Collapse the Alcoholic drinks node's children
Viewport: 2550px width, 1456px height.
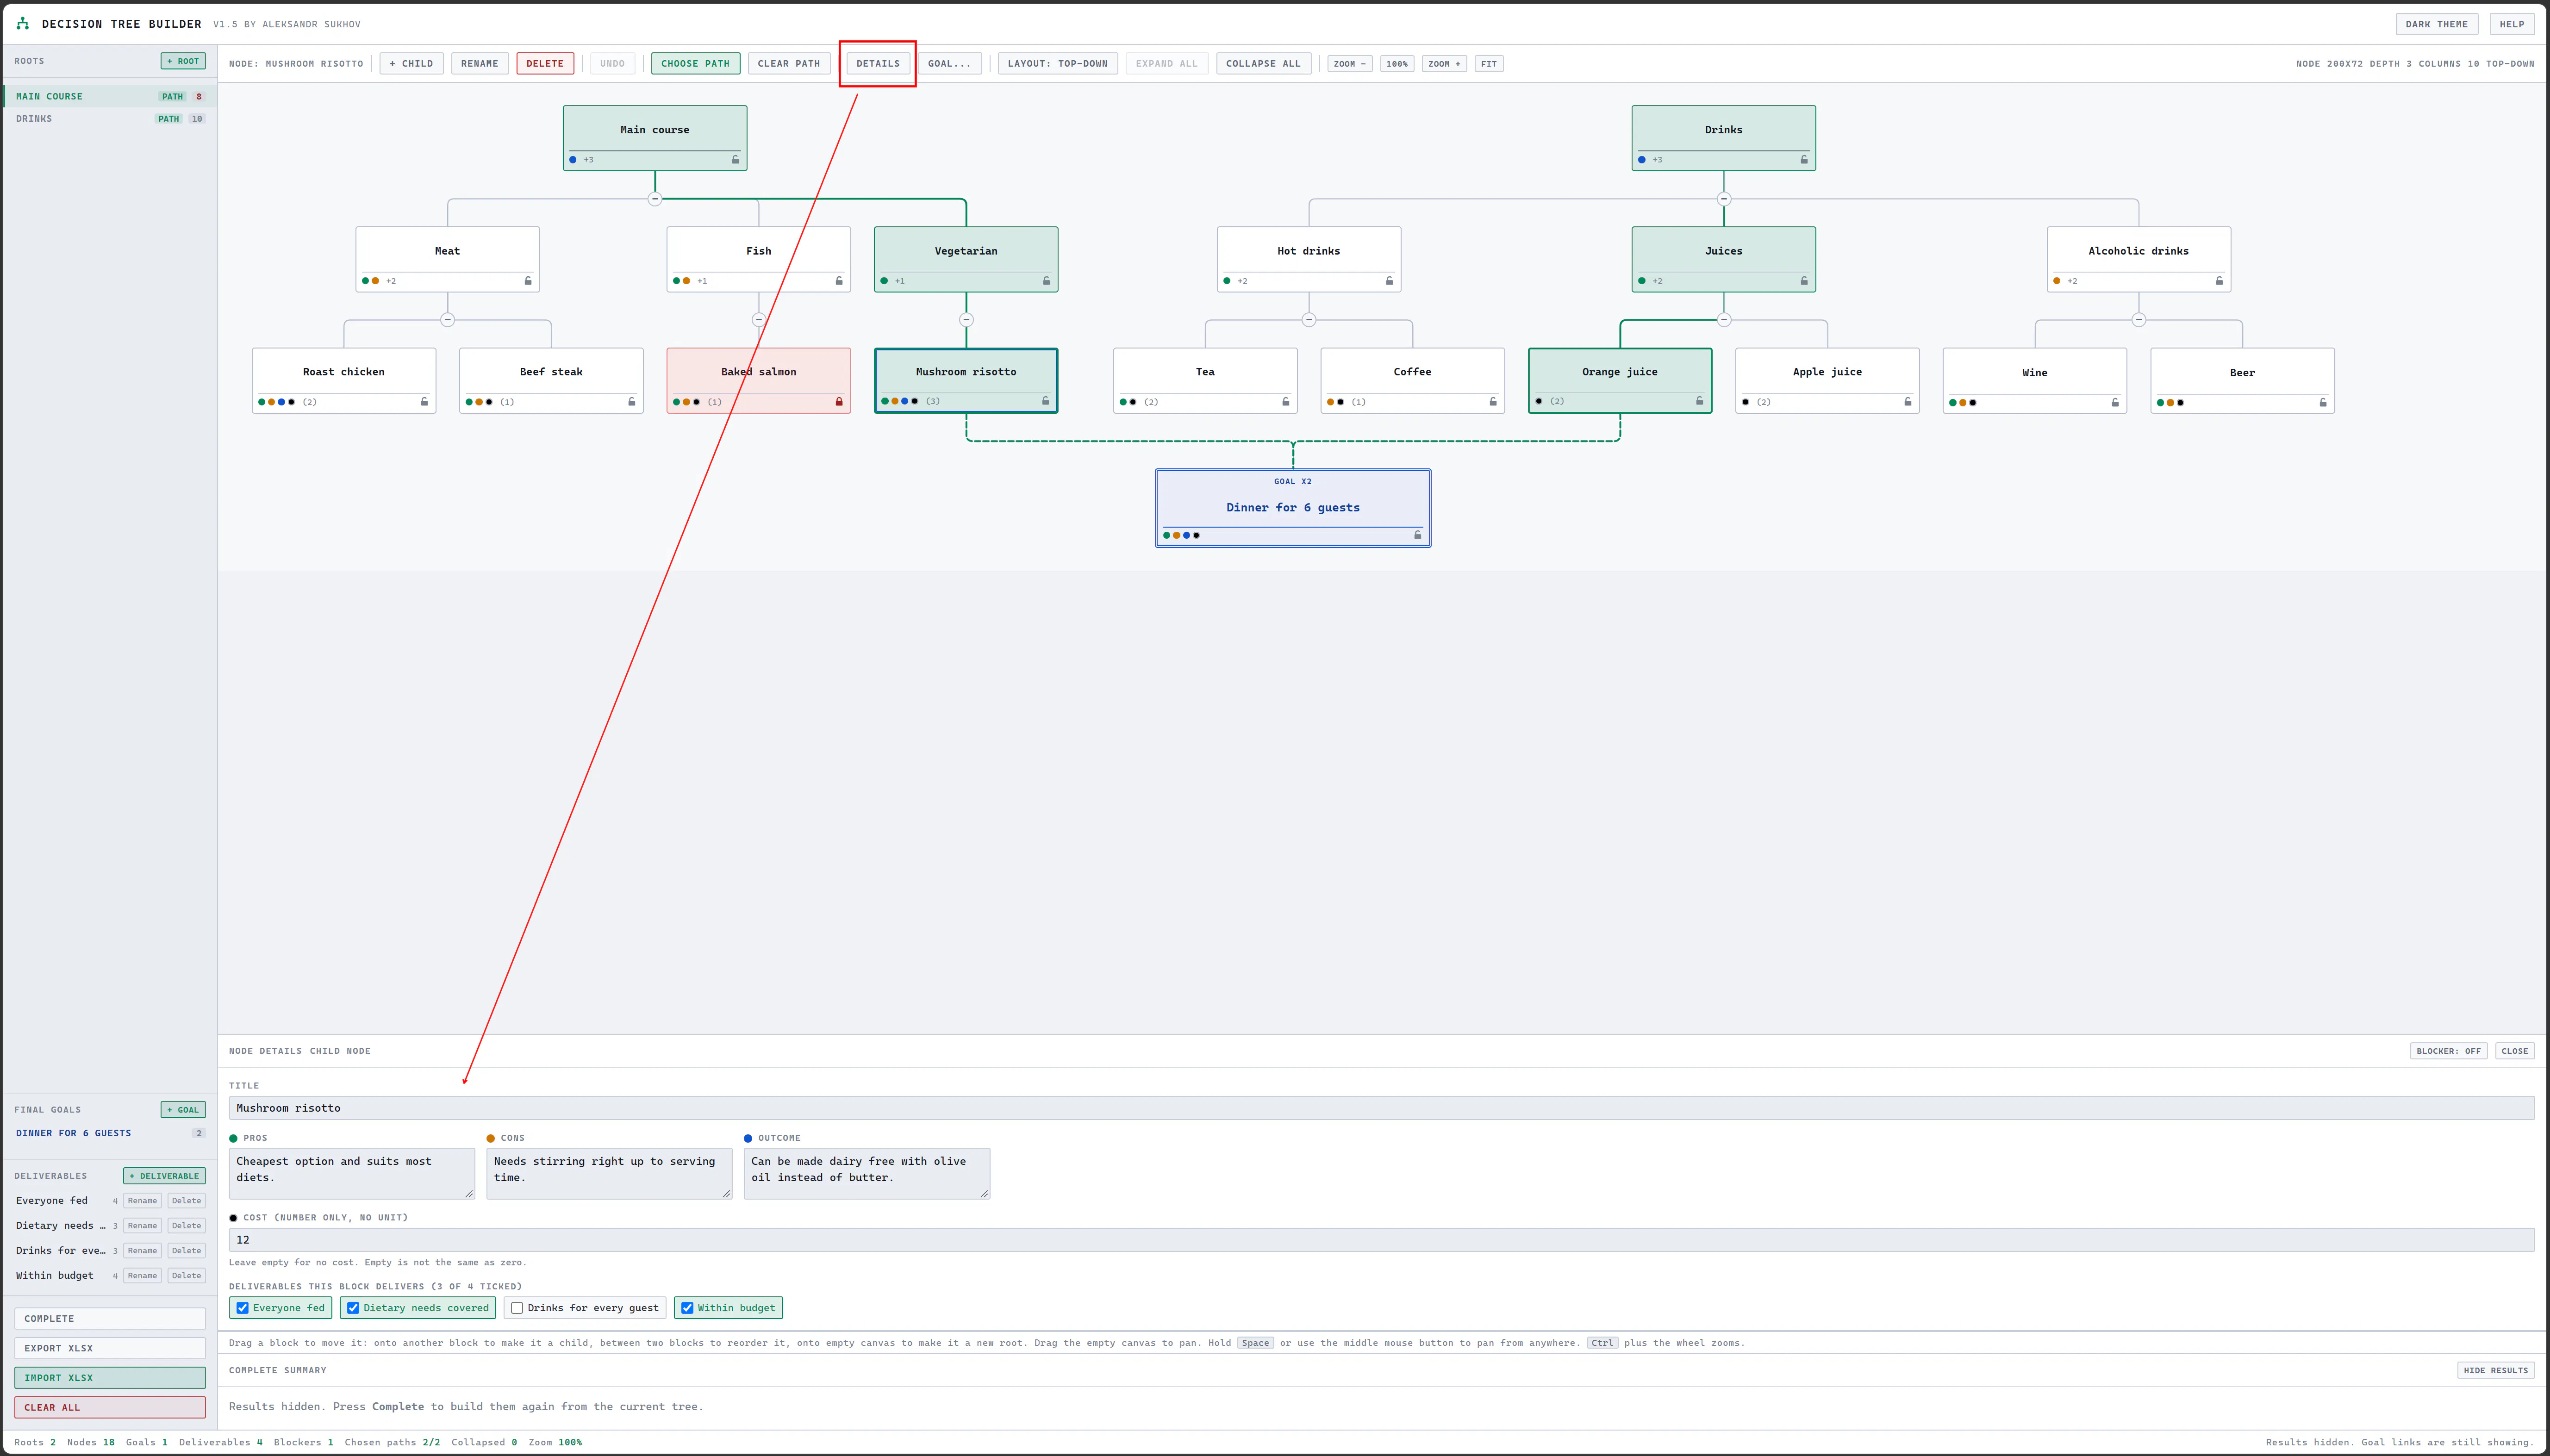tap(2139, 320)
